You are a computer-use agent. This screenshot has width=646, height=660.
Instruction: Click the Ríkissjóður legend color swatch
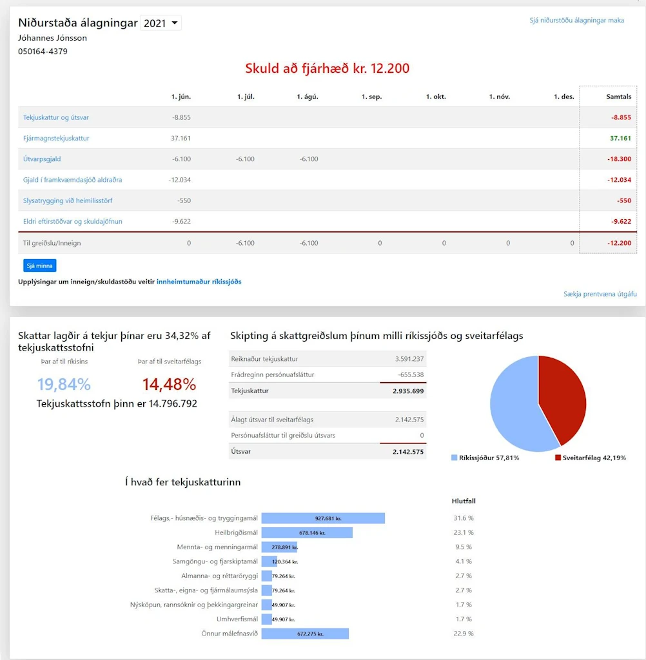coord(454,458)
